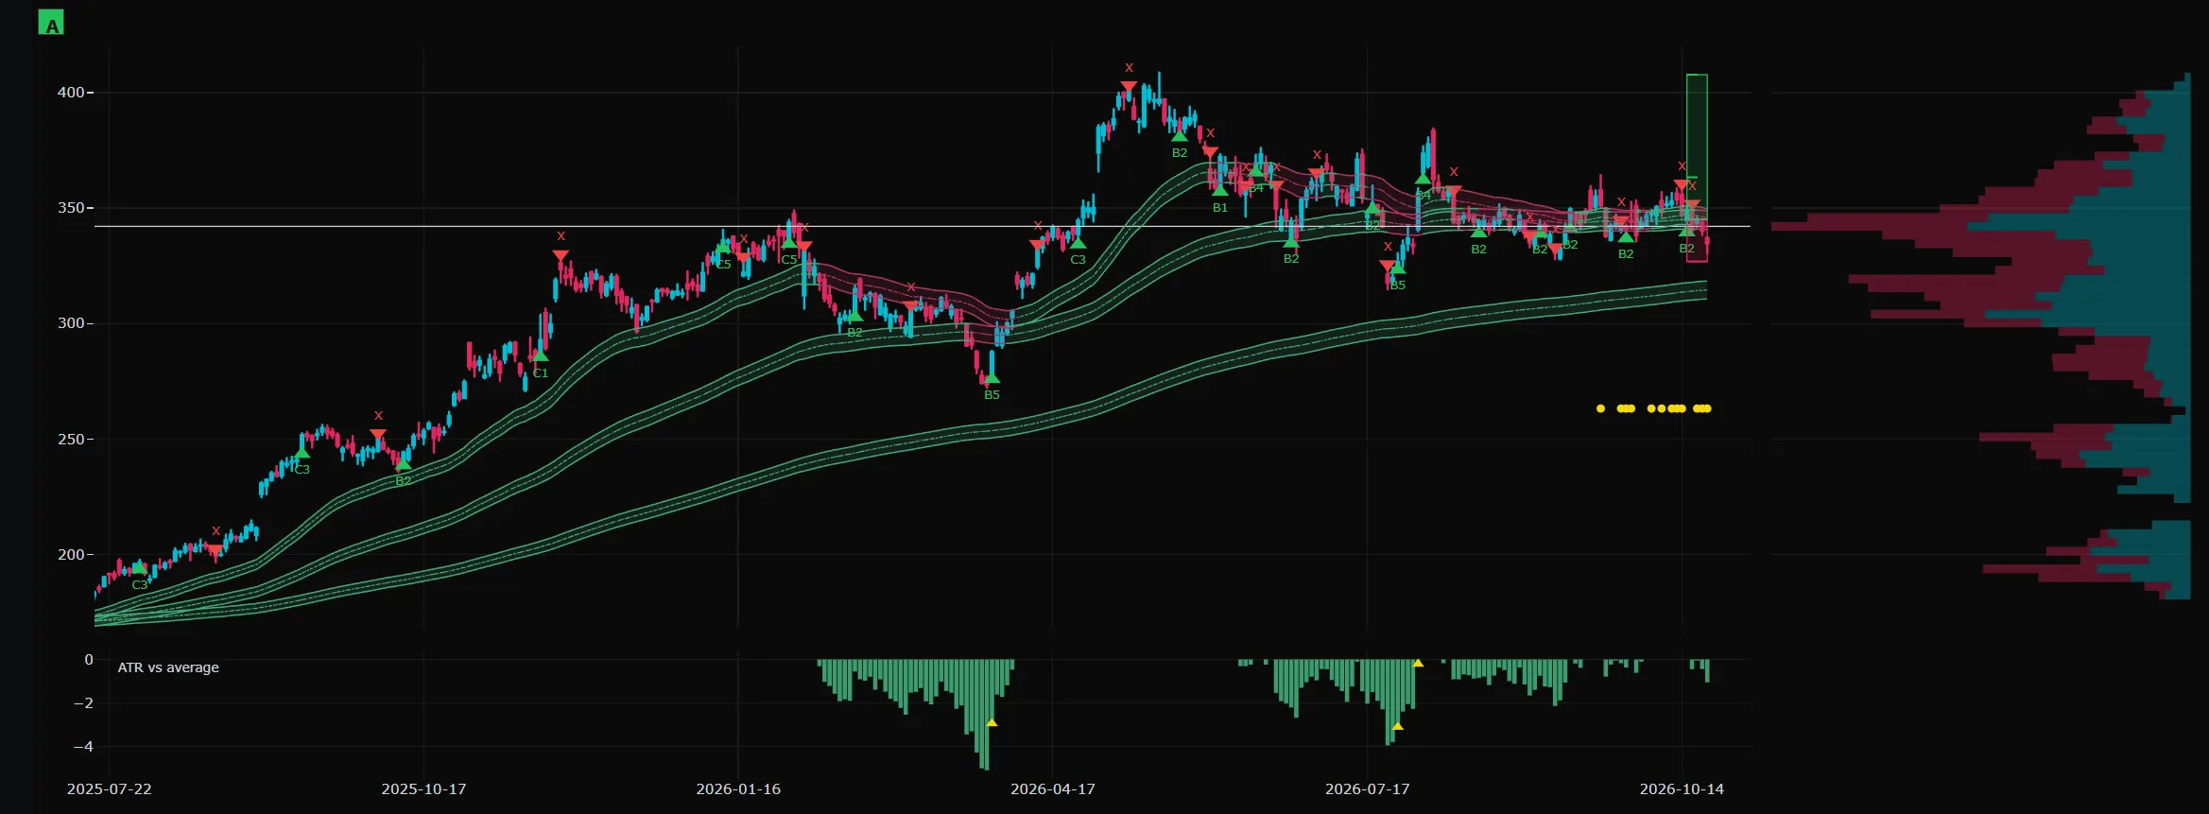2209x814 pixels.
Task: Click the 2025-10-17 date label
Action: tap(423, 788)
